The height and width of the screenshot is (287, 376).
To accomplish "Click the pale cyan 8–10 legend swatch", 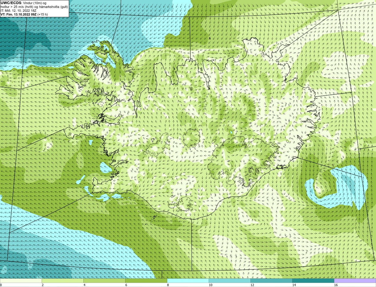I will click(188, 281).
